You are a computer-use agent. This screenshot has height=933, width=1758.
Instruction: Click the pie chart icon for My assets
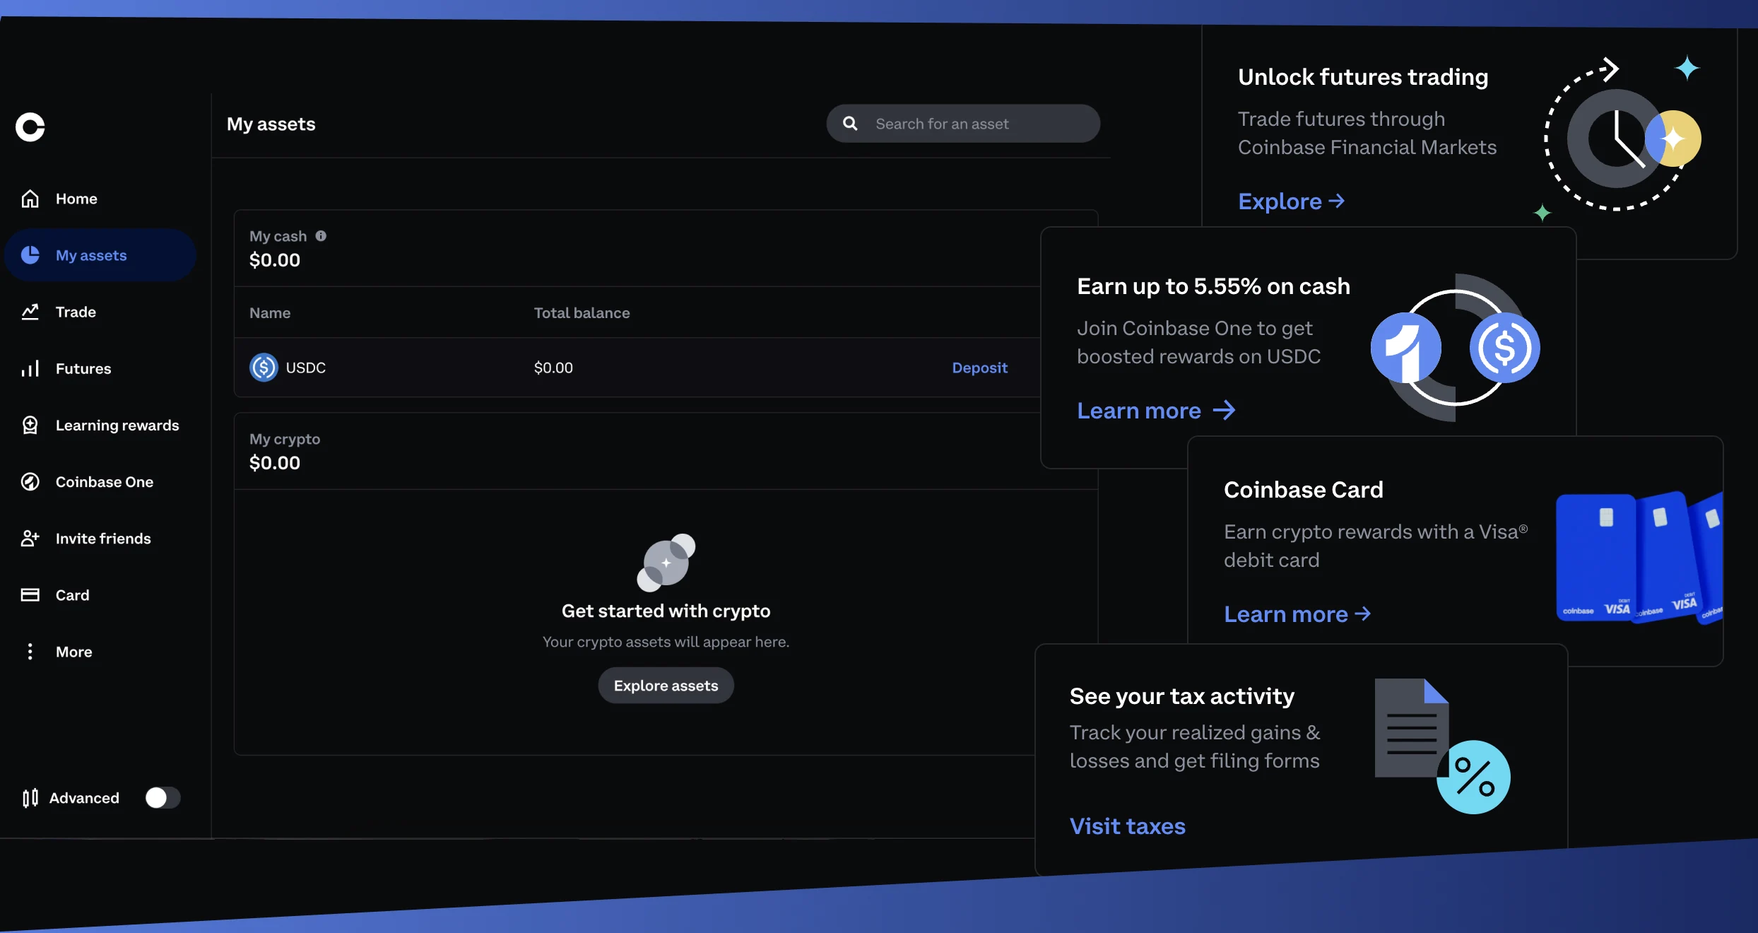click(x=31, y=255)
